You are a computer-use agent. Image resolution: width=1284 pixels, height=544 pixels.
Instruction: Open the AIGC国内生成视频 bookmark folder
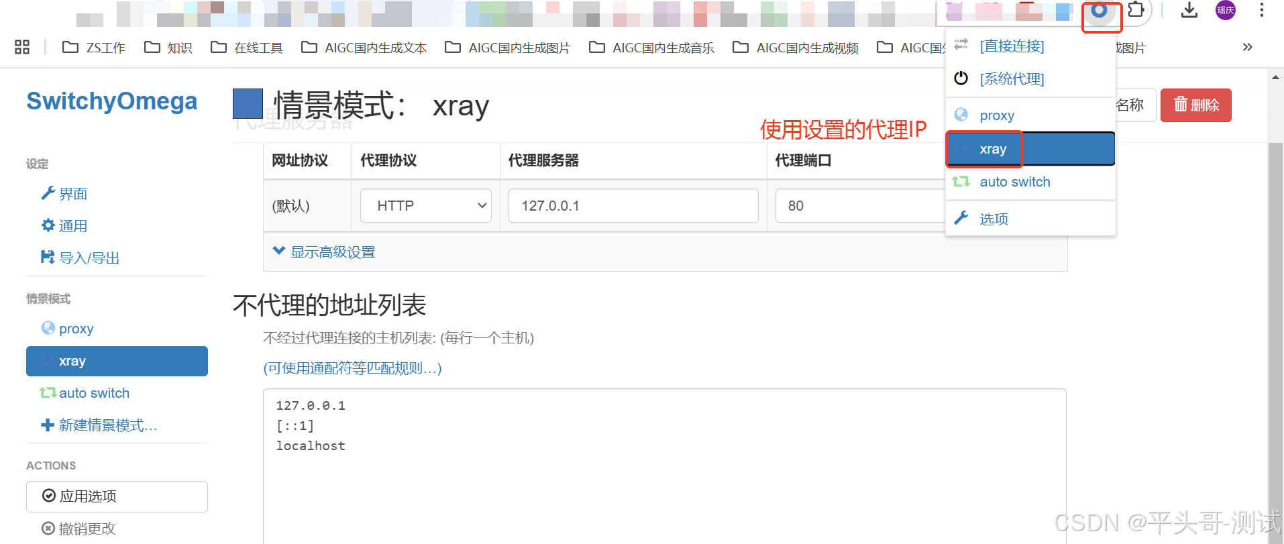coord(796,48)
